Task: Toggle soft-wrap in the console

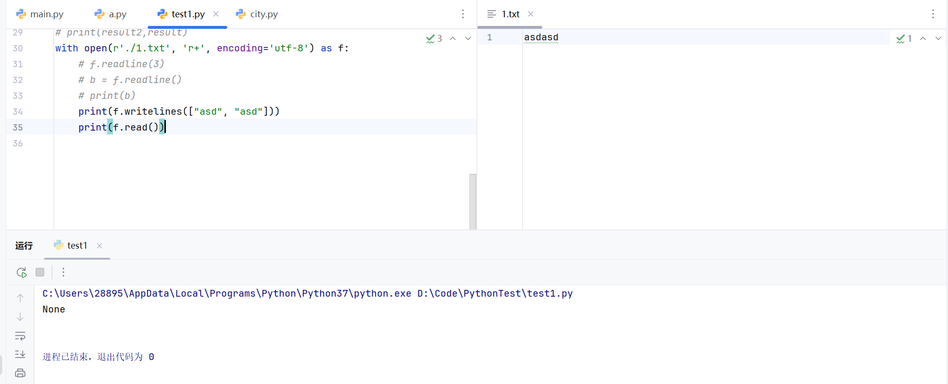Action: 20,336
